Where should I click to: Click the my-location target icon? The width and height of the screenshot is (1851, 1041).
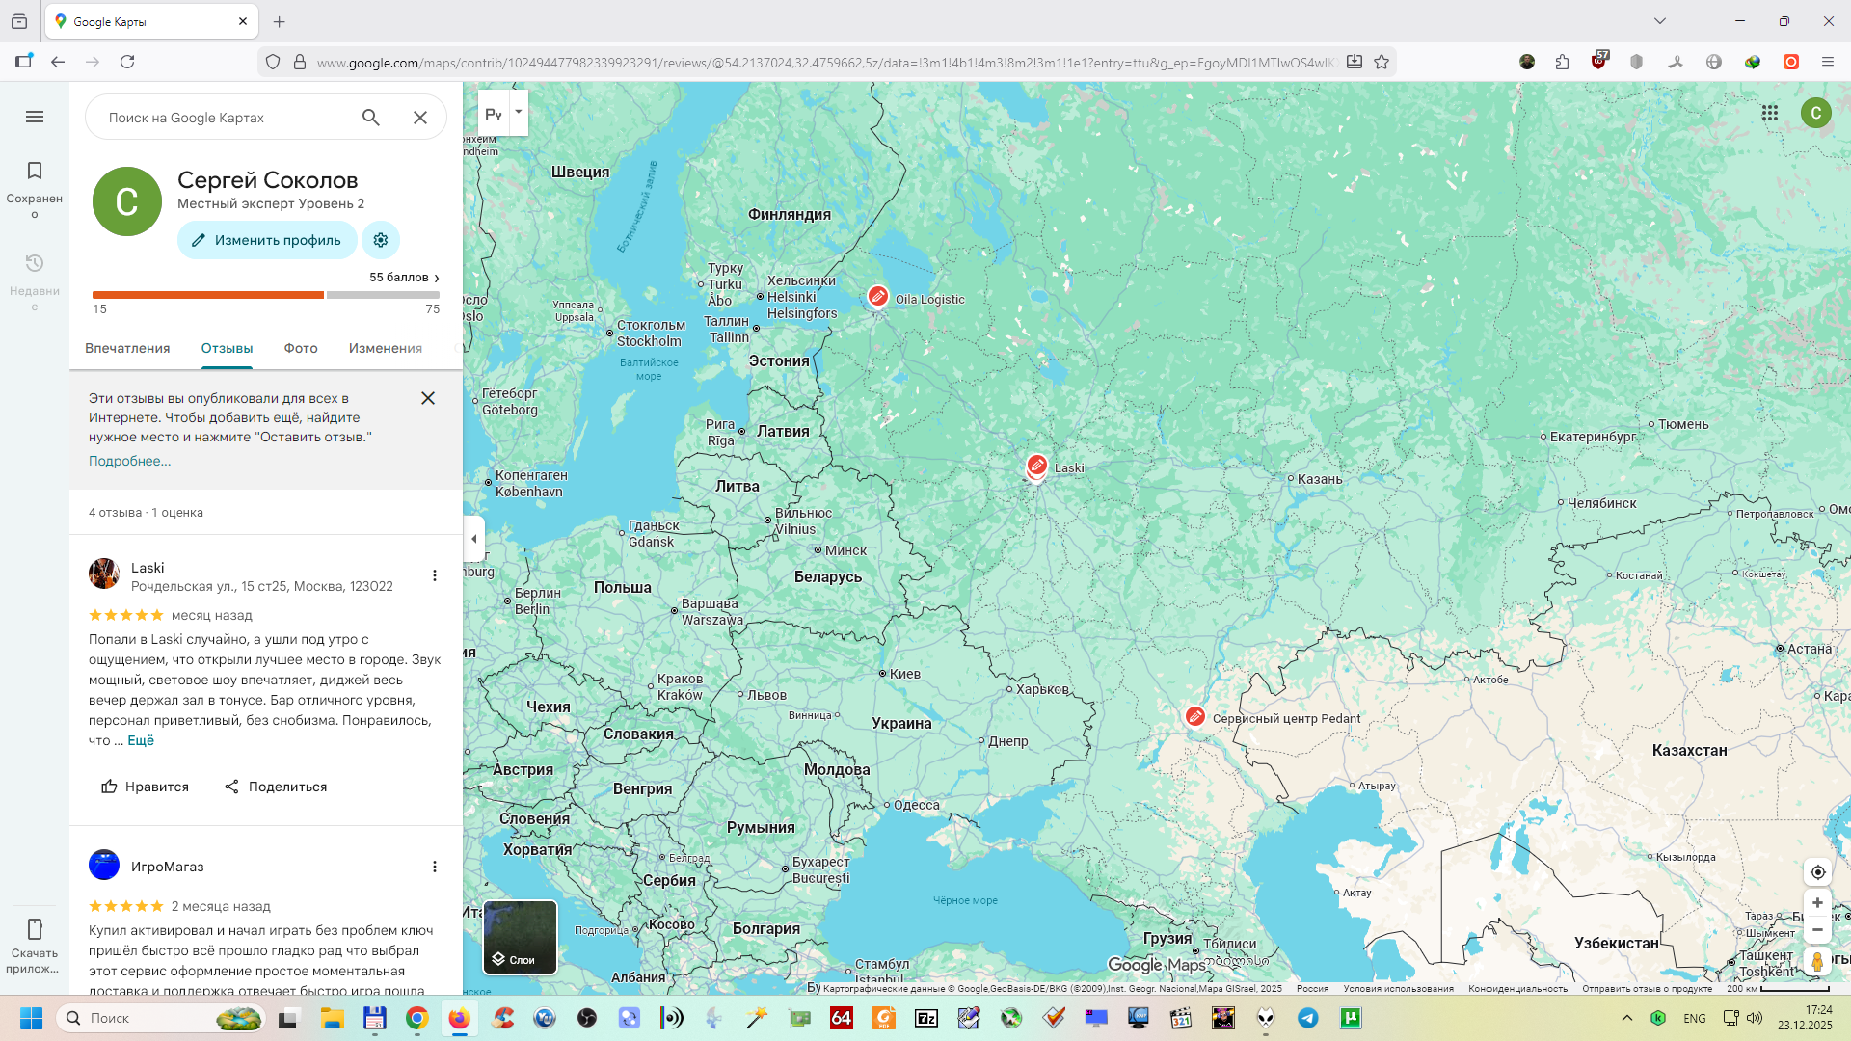1817,872
